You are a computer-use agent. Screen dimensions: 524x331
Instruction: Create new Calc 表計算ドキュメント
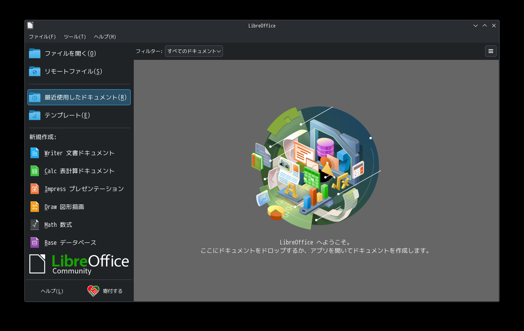coord(79,171)
